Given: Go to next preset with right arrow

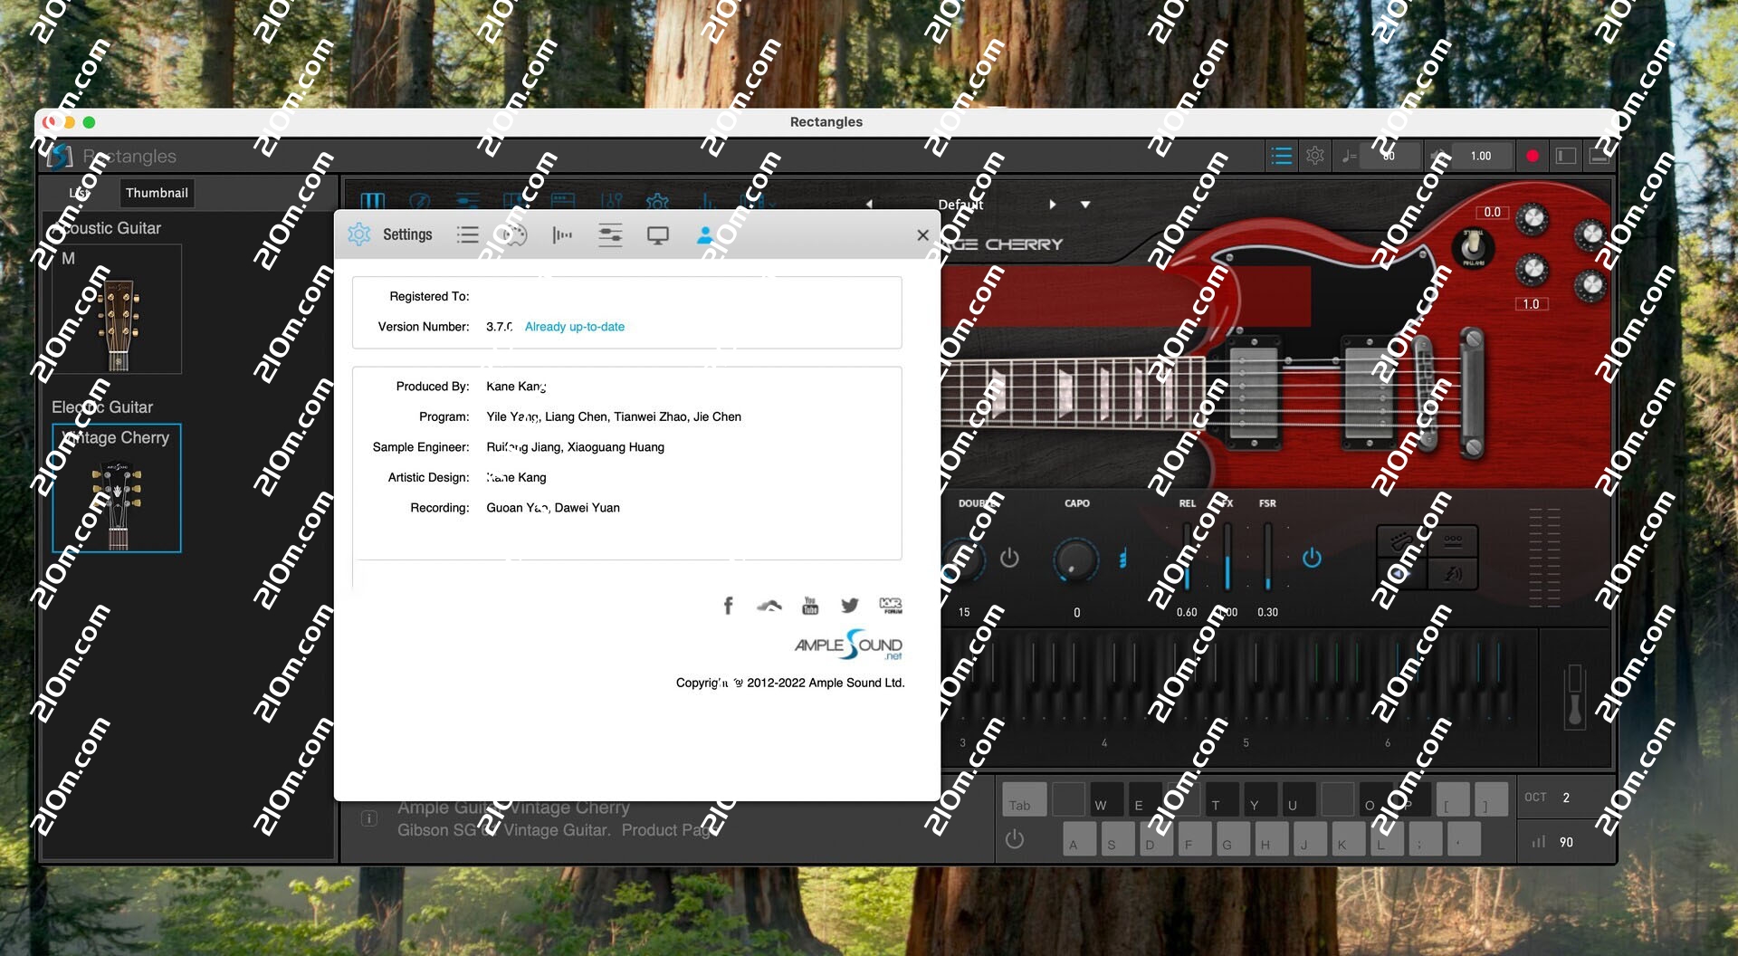Looking at the screenshot, I should pyautogui.click(x=1053, y=205).
